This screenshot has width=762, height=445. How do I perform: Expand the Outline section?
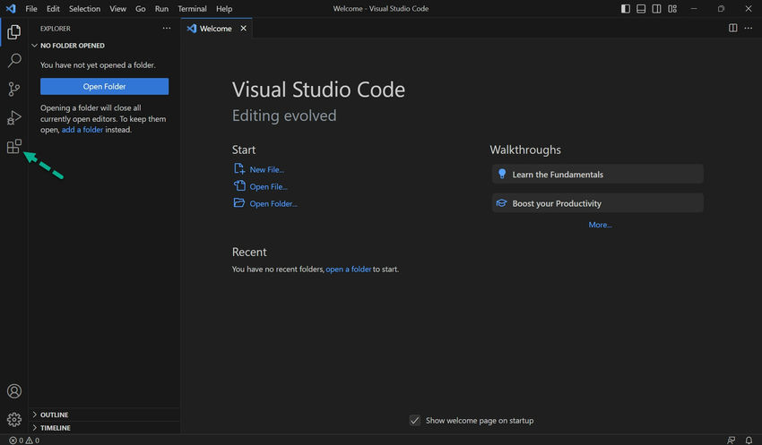coord(54,415)
